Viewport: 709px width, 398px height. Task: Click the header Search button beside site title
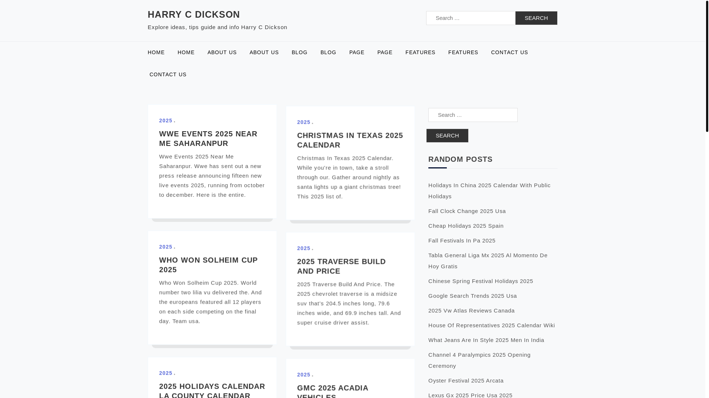pos(536,18)
